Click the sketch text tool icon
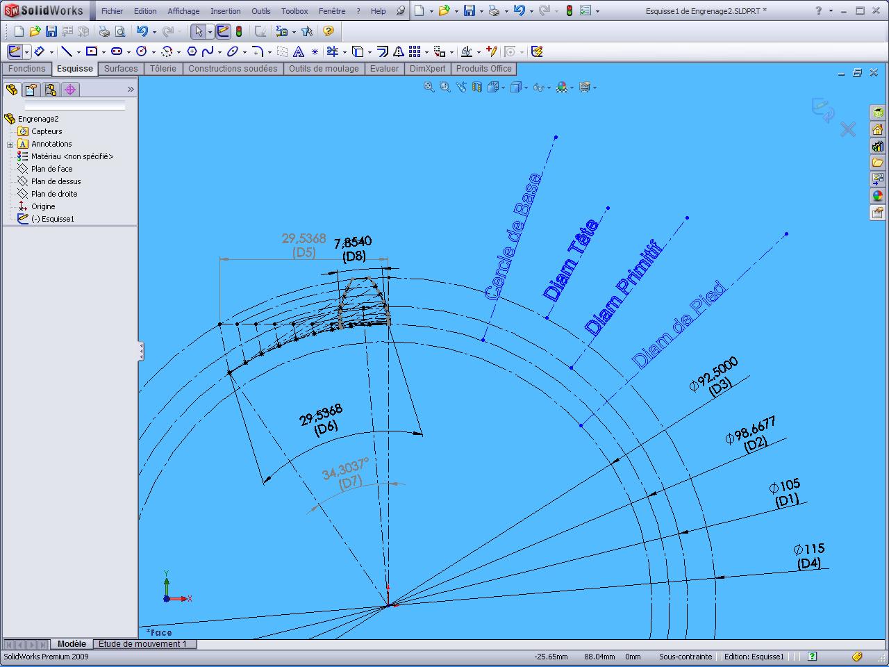The height and width of the screenshot is (667, 889). [299, 51]
